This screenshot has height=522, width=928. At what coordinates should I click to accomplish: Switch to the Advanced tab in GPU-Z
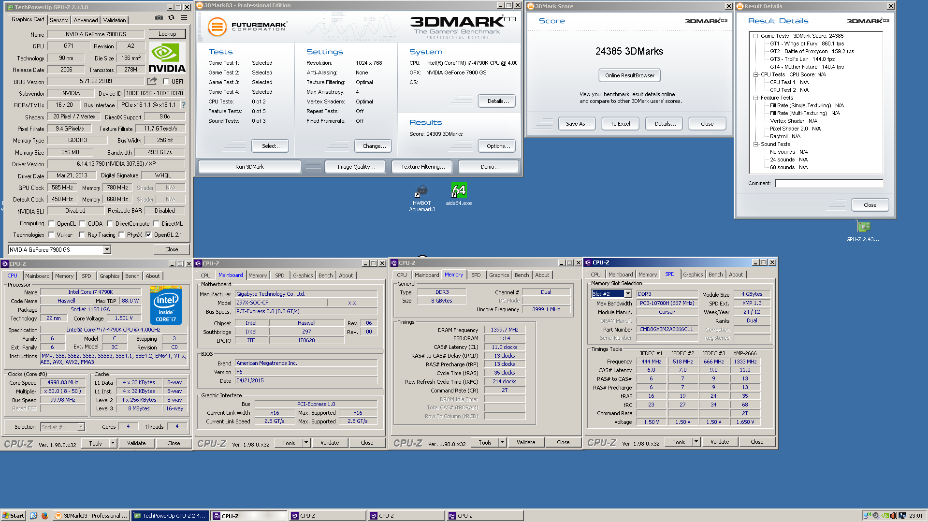(86, 20)
